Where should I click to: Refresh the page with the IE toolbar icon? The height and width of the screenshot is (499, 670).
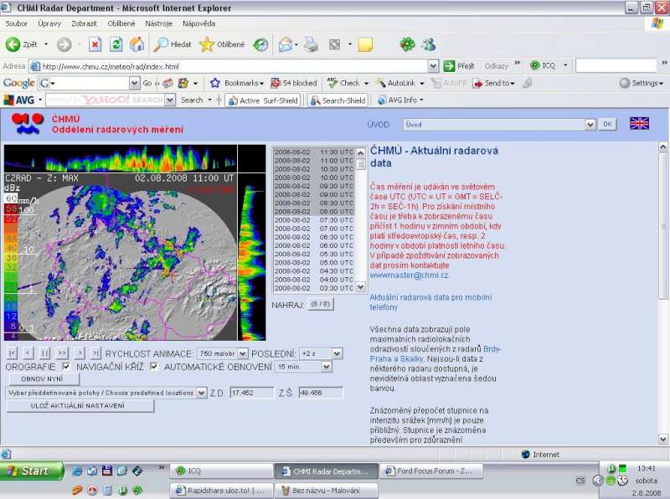point(116,44)
